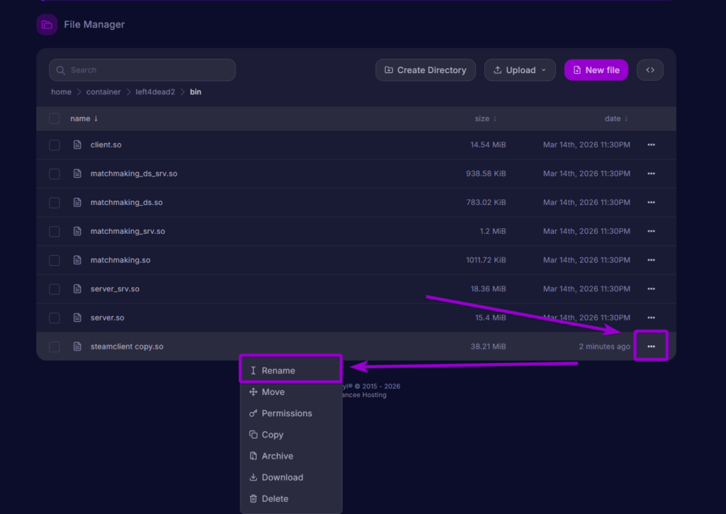Click the New file button
Image resolution: width=726 pixels, height=514 pixels.
click(596, 69)
